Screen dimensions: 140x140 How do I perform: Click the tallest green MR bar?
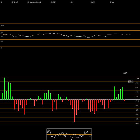tap(4, 88)
